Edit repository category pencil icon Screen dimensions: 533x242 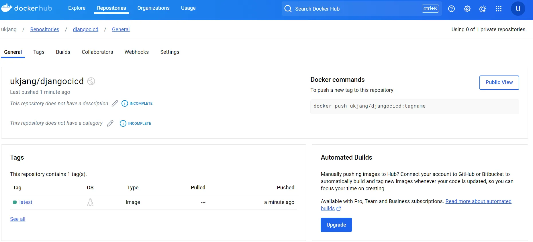110,123
